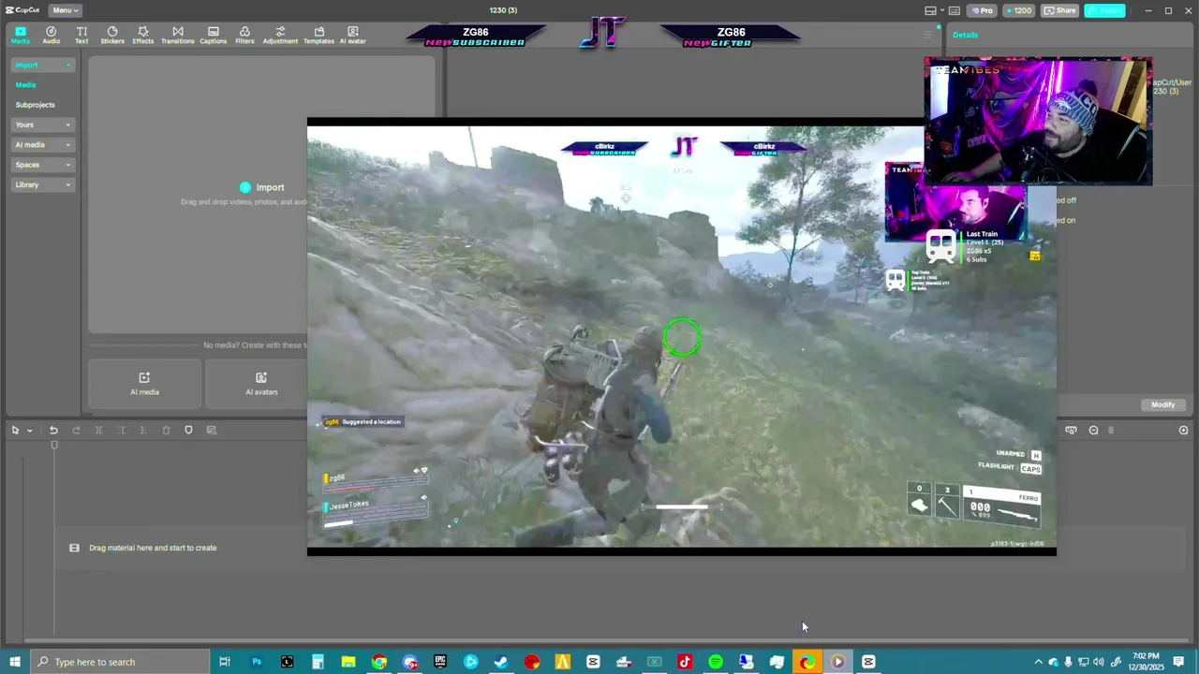
Task: Click the marker shield icon in timeline
Action: point(188,431)
